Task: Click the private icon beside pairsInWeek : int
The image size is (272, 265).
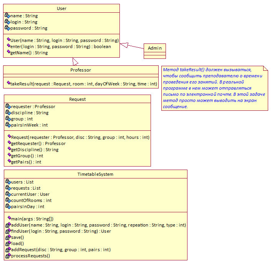Action: click(8, 125)
